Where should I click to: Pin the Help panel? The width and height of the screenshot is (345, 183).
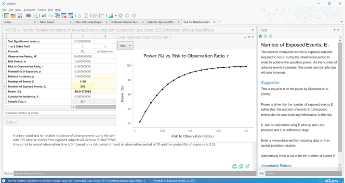pyautogui.click(x=334, y=30)
